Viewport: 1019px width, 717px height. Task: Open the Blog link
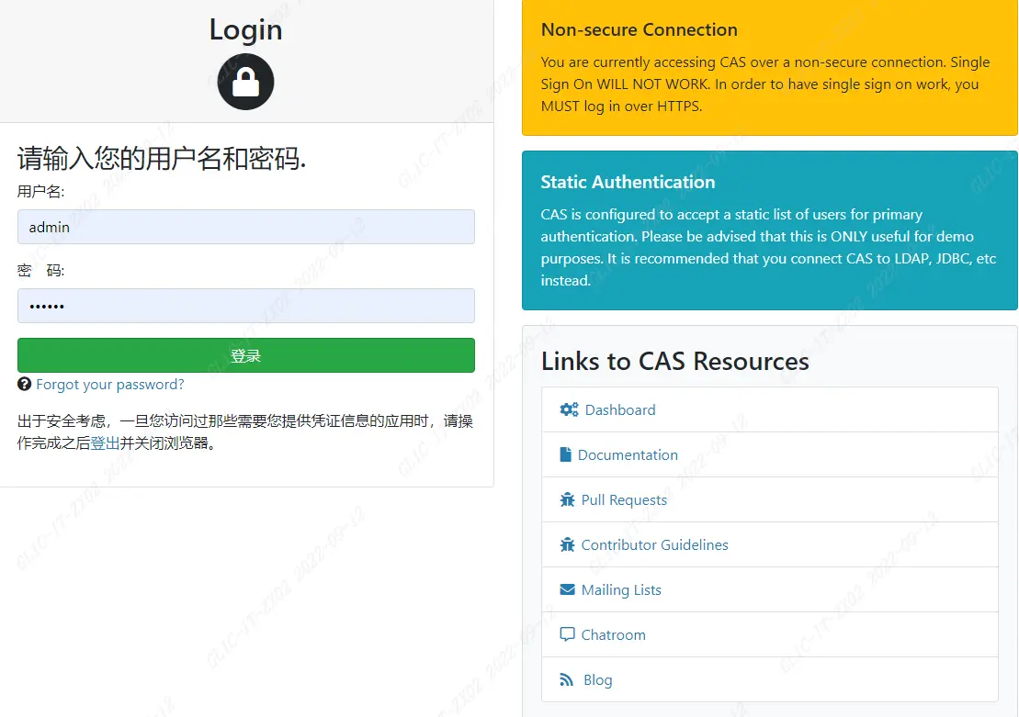pyautogui.click(x=597, y=679)
